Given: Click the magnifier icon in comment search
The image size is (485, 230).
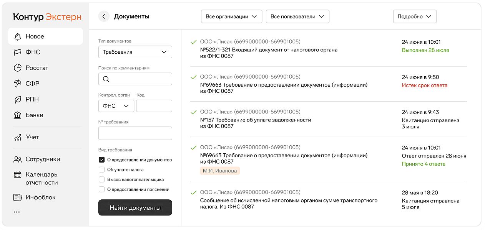Looking at the screenshot, I should 106,79.
